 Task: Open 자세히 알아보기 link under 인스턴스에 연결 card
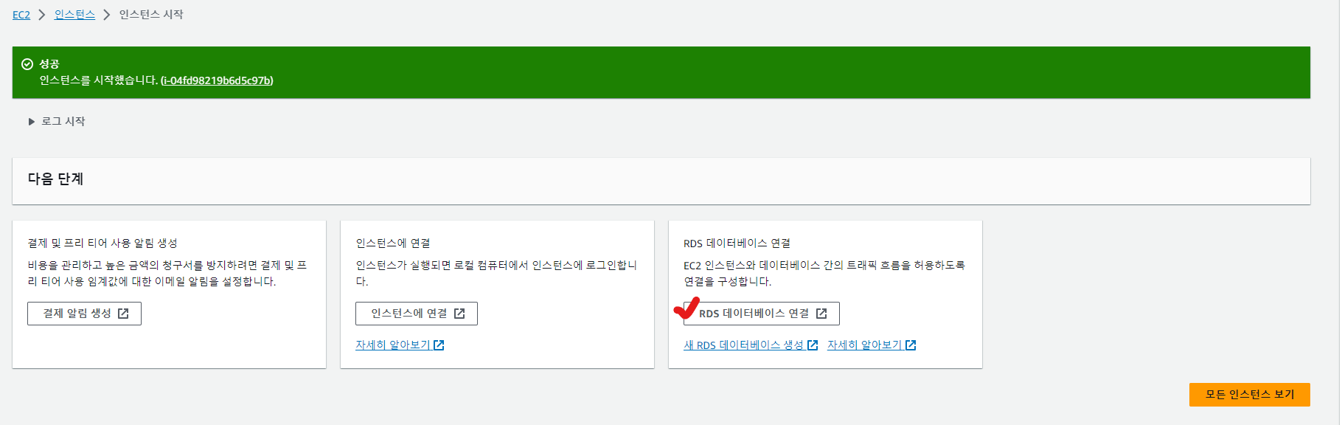point(392,345)
